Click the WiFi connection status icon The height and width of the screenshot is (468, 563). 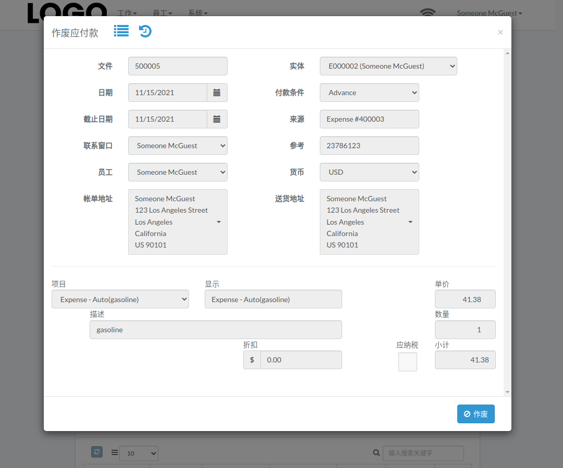pyautogui.click(x=428, y=12)
